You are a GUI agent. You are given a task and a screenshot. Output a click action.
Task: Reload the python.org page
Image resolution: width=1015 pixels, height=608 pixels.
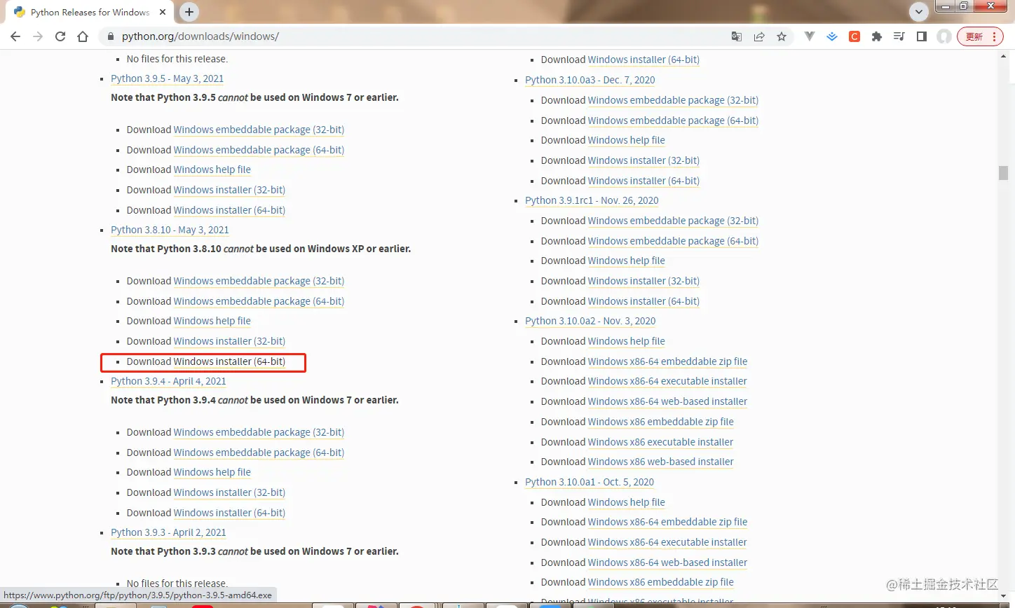click(x=60, y=36)
